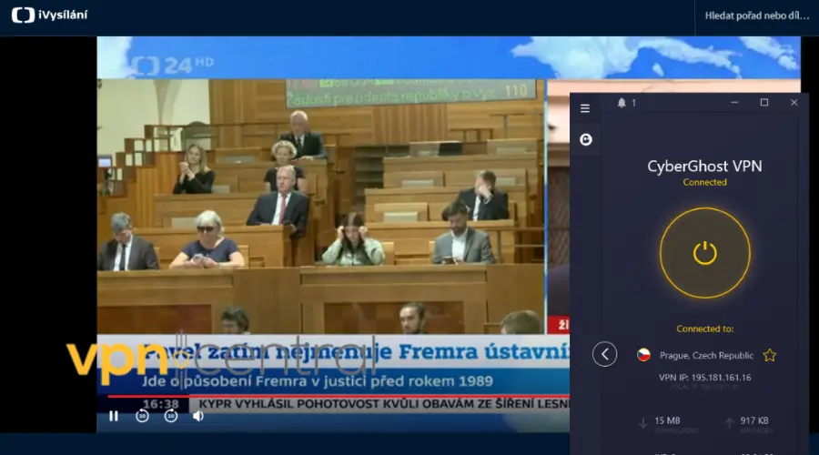819x455 pixels.
Task: Favorite Prague server with star icon
Action: pos(769,355)
